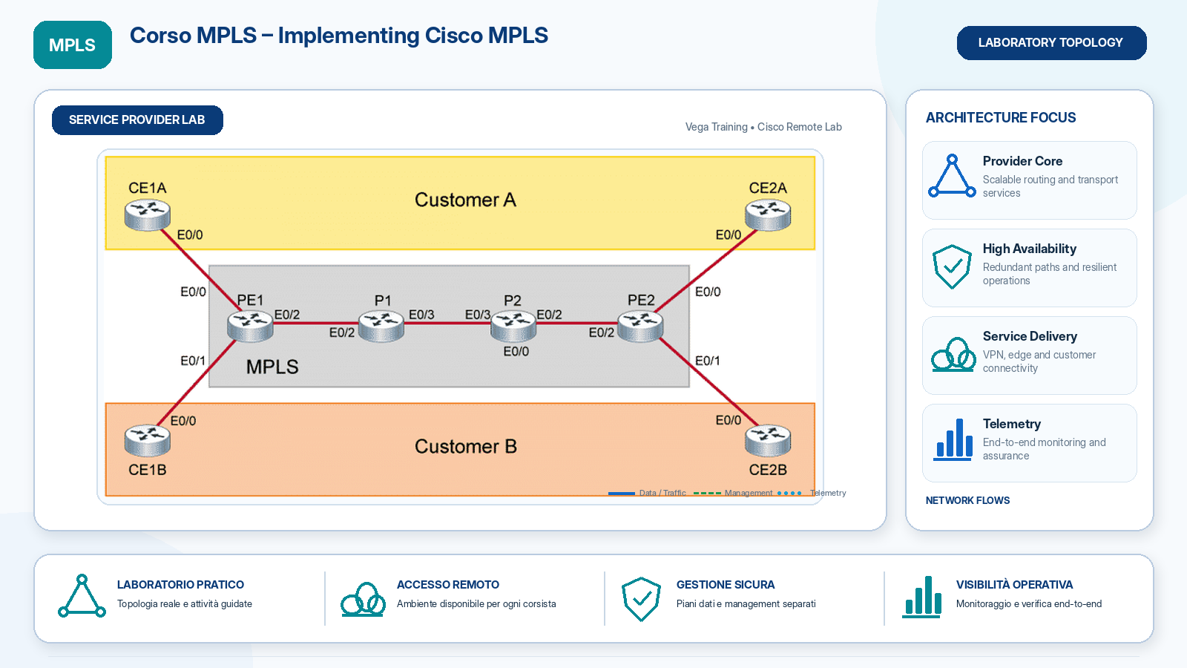
Task: Select the CE1B router icon
Action: pos(148,441)
